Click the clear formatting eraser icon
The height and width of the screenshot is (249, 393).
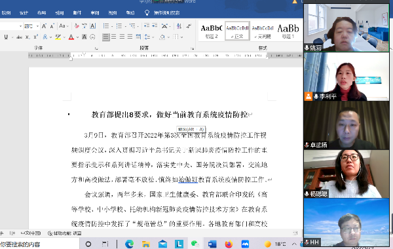pos(77,26)
